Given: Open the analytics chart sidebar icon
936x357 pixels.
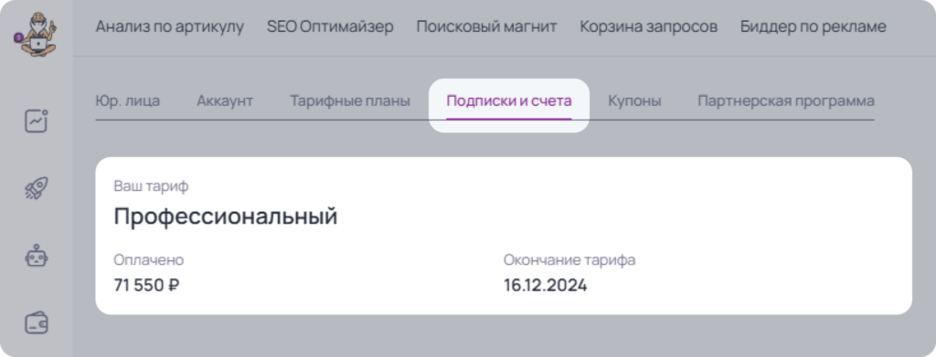Looking at the screenshot, I should [36, 121].
